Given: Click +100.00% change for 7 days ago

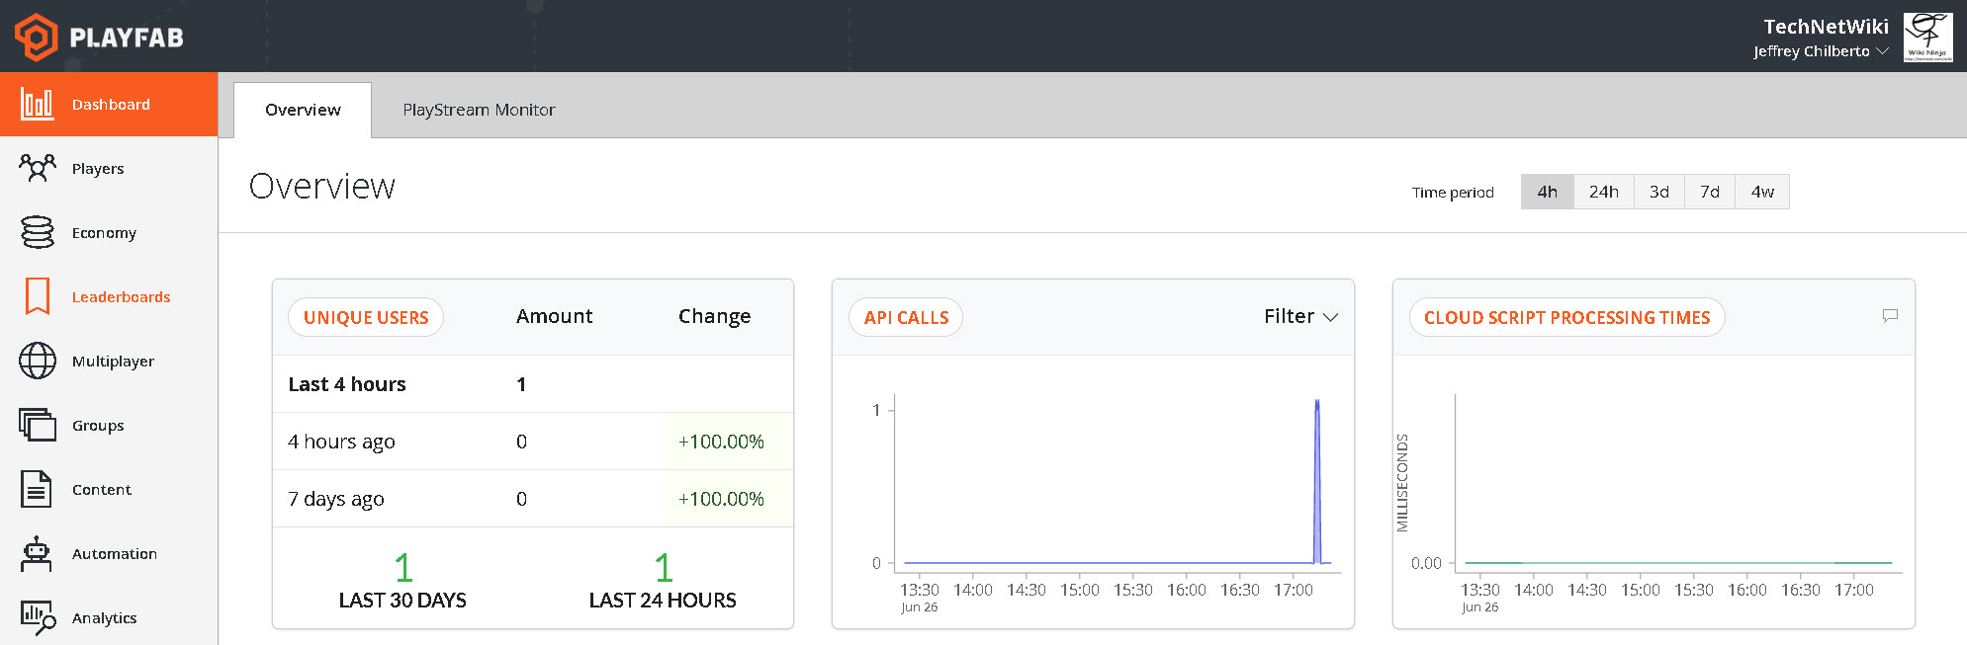Looking at the screenshot, I should click(721, 499).
